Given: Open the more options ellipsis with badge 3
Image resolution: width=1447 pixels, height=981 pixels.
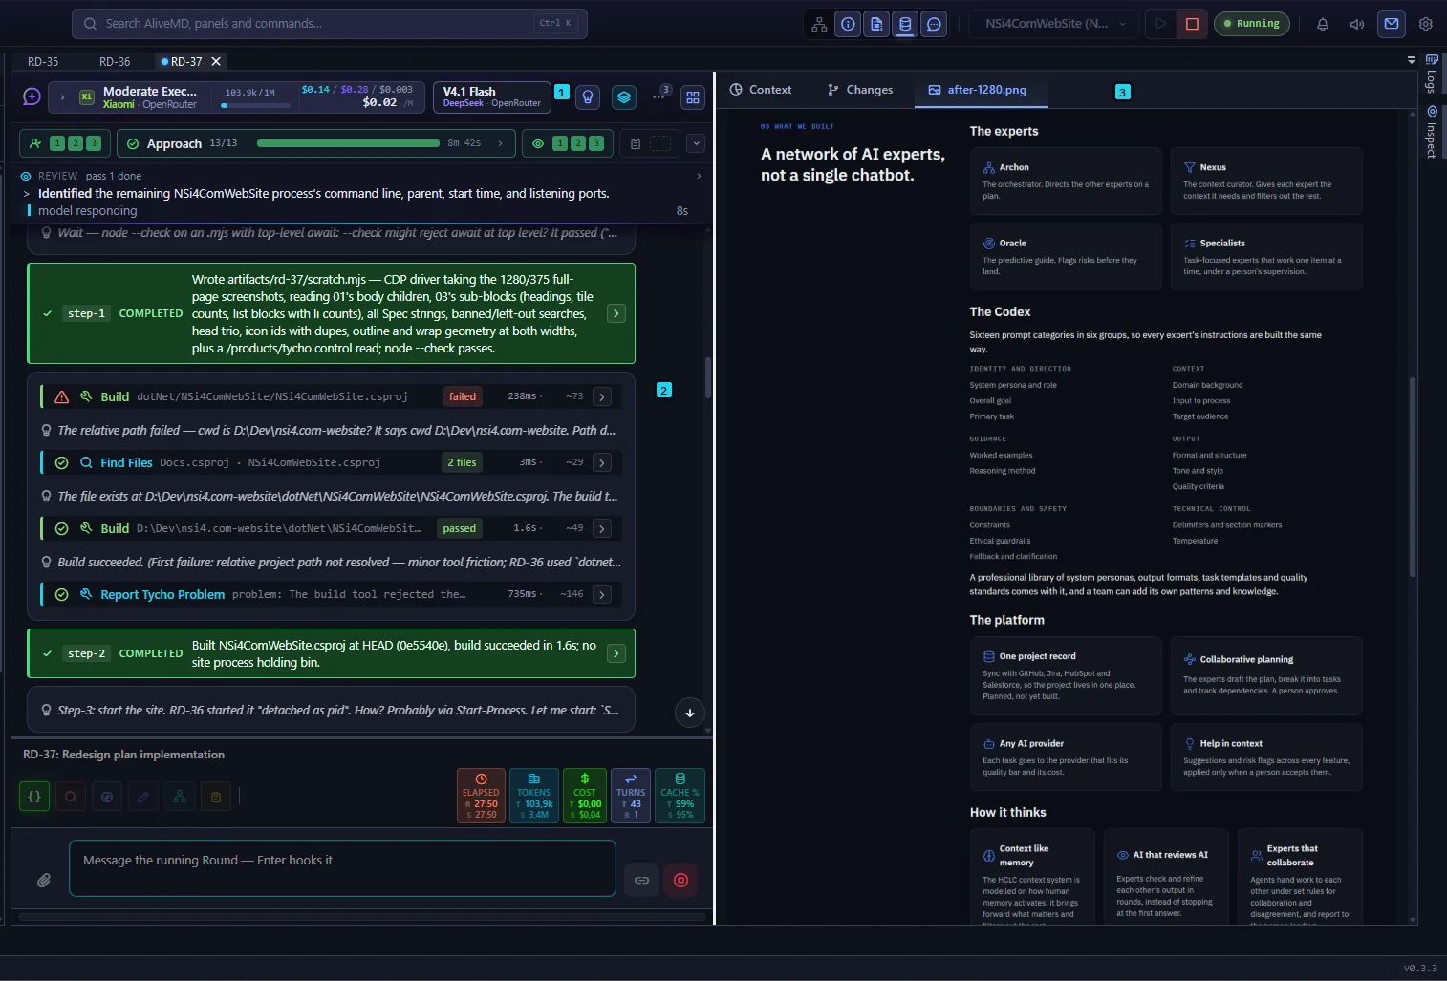Looking at the screenshot, I should (x=659, y=96).
